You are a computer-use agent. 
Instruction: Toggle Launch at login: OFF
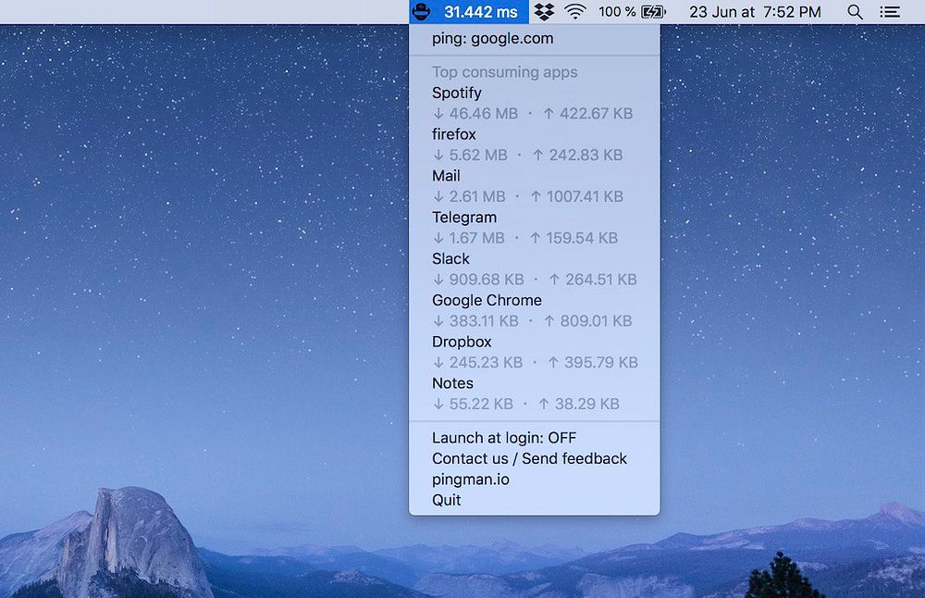(535, 438)
